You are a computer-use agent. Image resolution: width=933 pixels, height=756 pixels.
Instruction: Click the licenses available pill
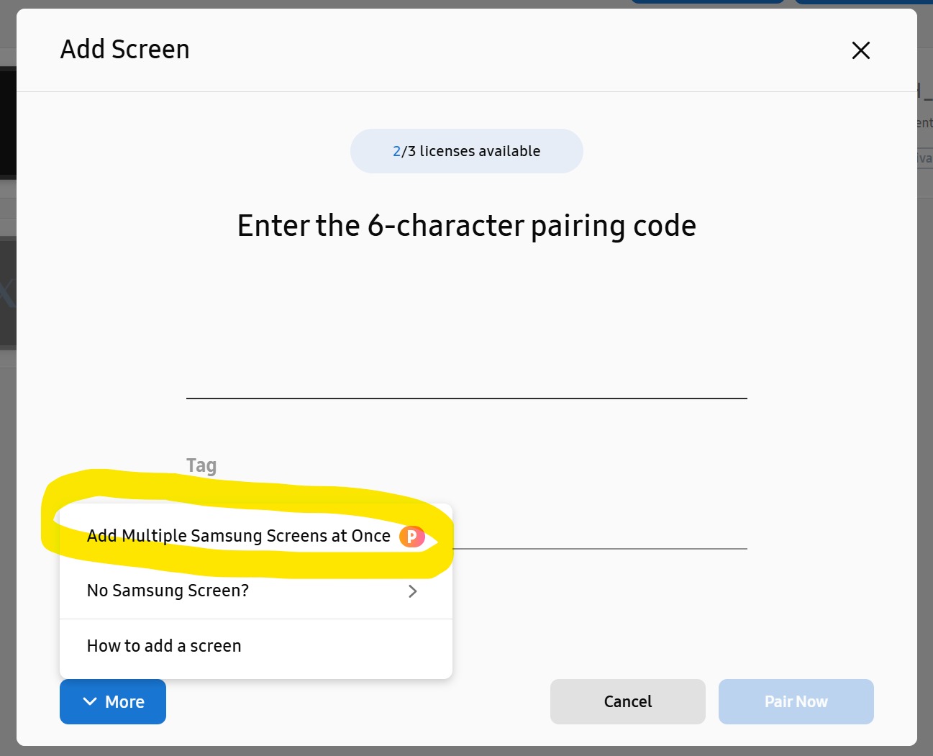(466, 151)
